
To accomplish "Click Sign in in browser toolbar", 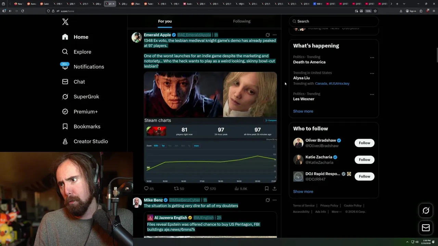I will click(x=411, y=11).
